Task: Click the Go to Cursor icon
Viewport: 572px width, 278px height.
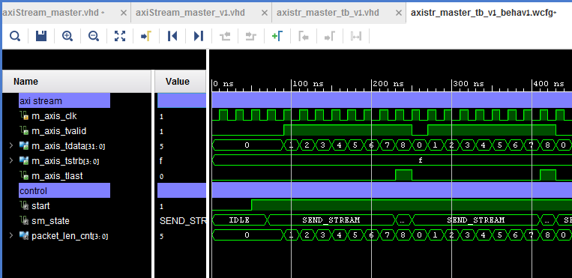Action: [146, 36]
